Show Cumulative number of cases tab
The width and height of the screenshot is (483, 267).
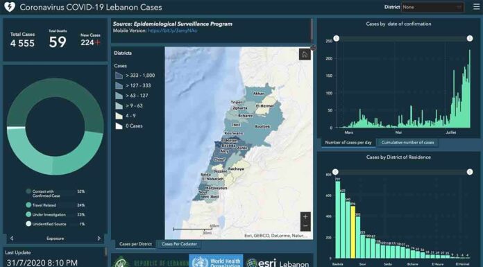click(407, 142)
